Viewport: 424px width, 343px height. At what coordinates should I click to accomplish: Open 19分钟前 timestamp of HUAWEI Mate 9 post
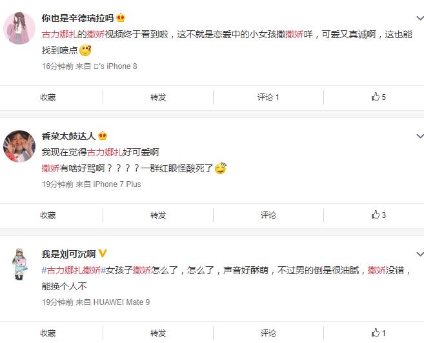[x=57, y=302]
